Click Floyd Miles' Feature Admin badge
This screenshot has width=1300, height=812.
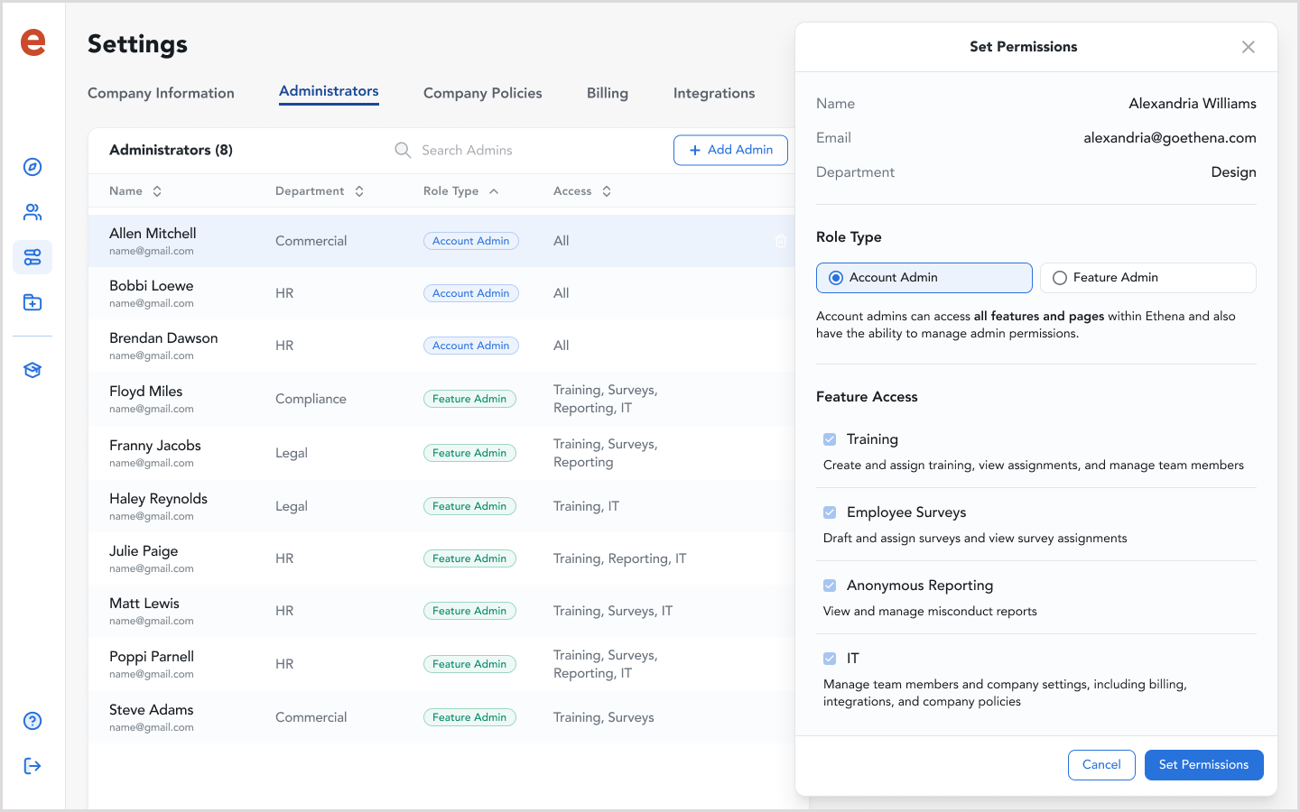tap(469, 399)
